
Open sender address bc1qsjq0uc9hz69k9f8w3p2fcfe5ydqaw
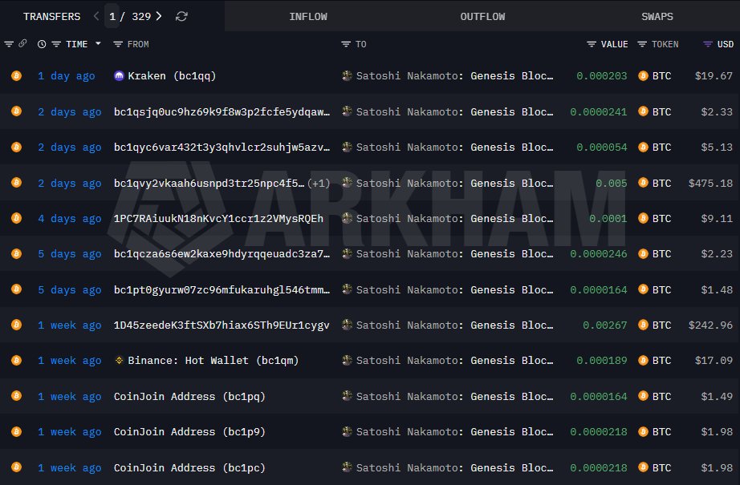click(x=222, y=111)
